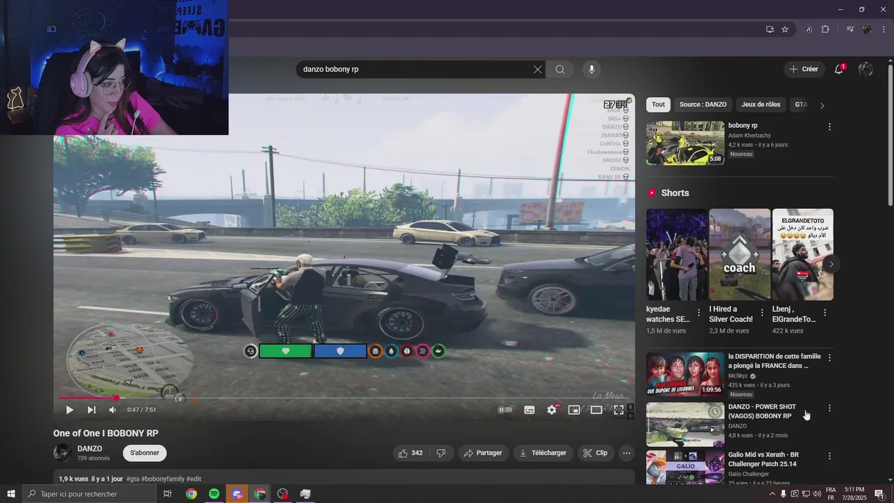Open Chrome extensions puzzle icon
Image resolution: width=894 pixels, height=503 pixels.
825,29
